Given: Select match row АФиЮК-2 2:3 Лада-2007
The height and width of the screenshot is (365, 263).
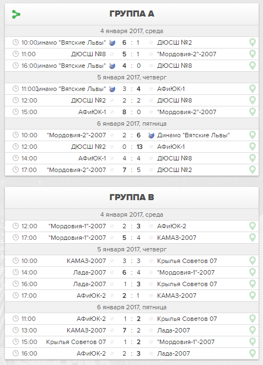Looking at the screenshot, I should pyautogui.click(x=132, y=353).
